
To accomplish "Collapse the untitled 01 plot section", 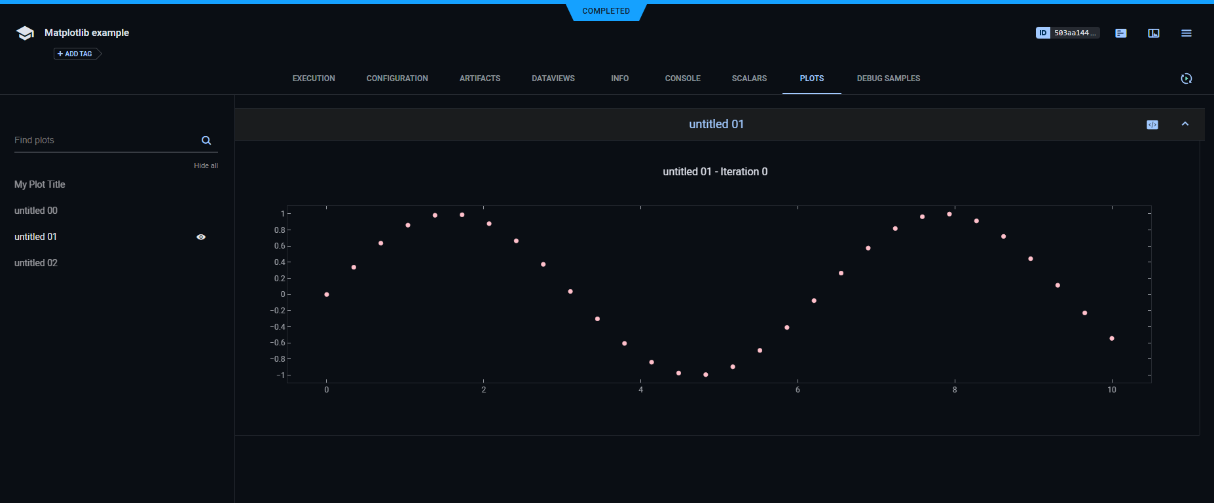I will pos(1185,124).
